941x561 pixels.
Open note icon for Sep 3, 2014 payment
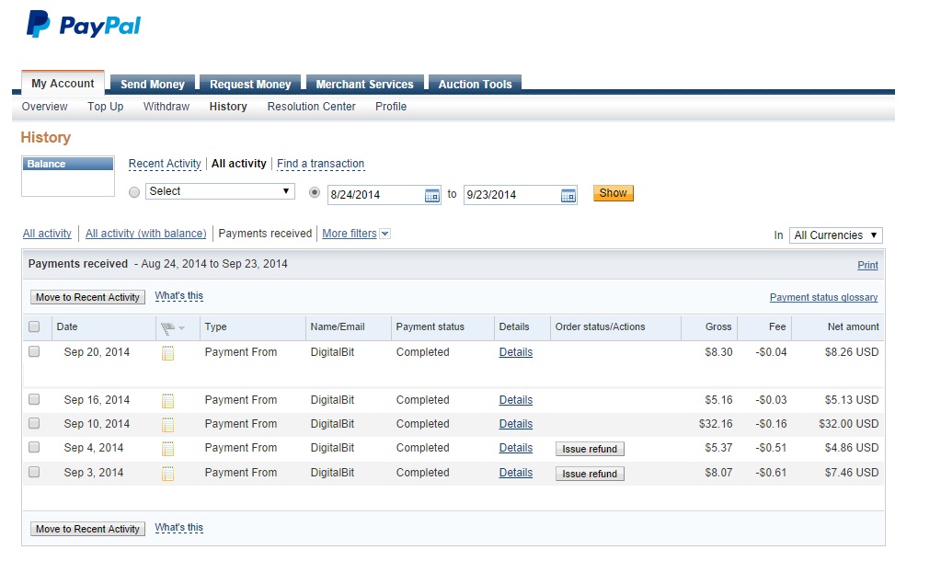pos(168,474)
